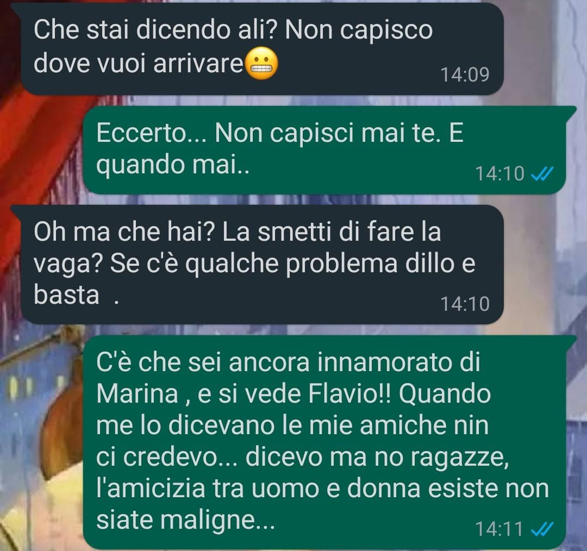The width and height of the screenshot is (587, 551).
Task: Click the 14:10 timestamp on the green bubble
Action: (499, 174)
